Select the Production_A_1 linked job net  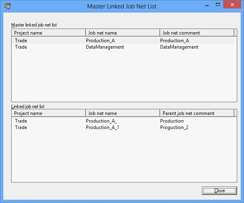(102, 127)
